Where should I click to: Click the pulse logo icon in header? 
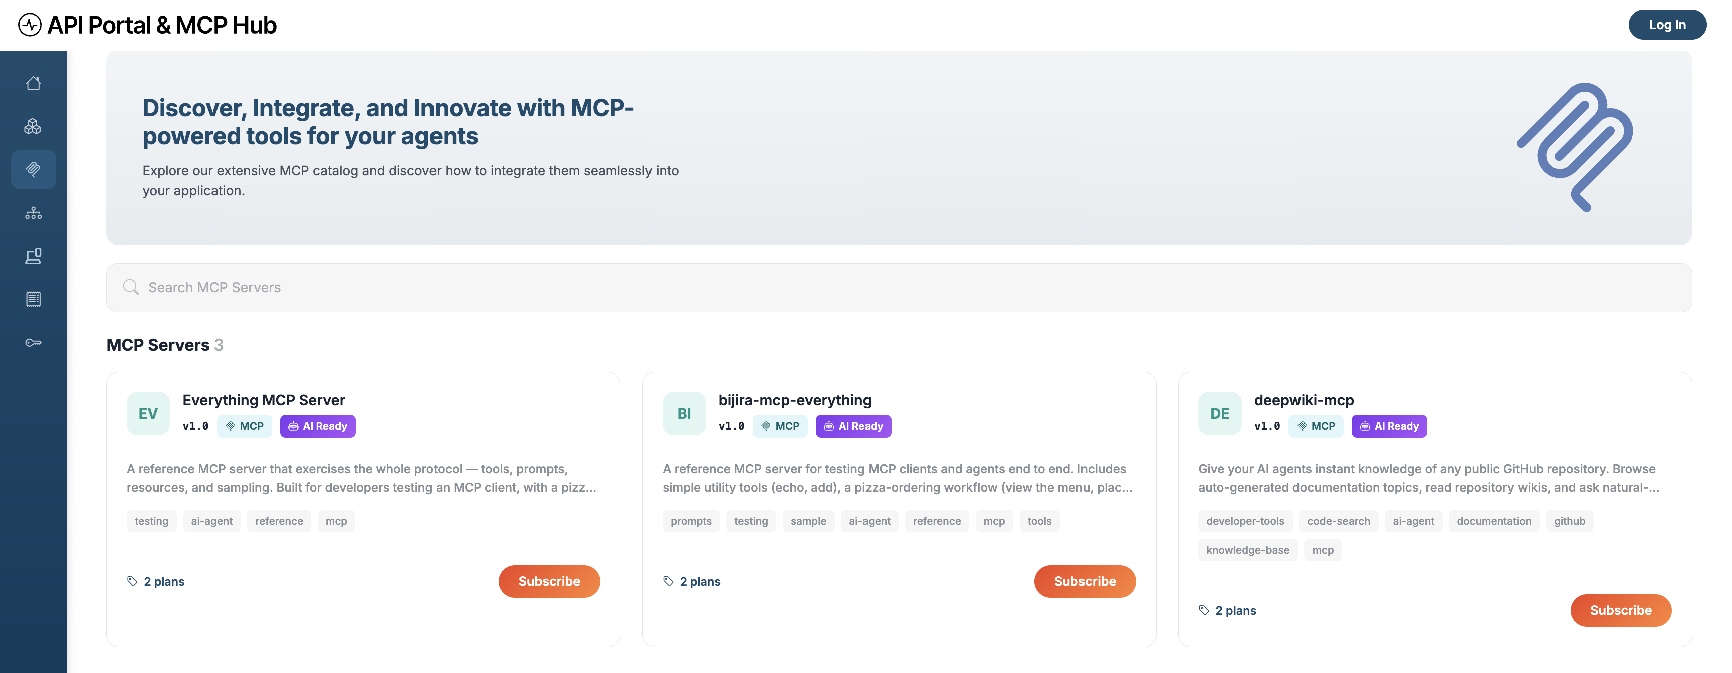pos(30,25)
